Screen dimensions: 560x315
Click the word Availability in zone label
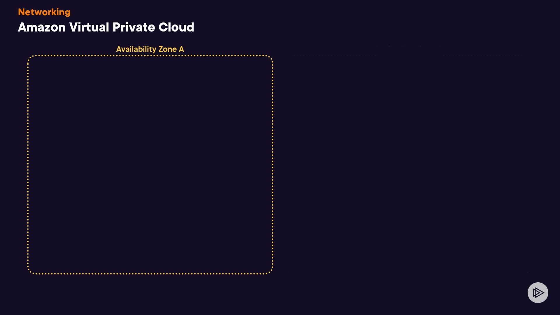tap(136, 49)
